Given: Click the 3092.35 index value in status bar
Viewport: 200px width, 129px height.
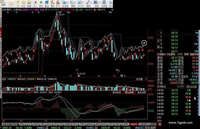Looking at the screenshot, I should pyautogui.click(x=7, y=128).
